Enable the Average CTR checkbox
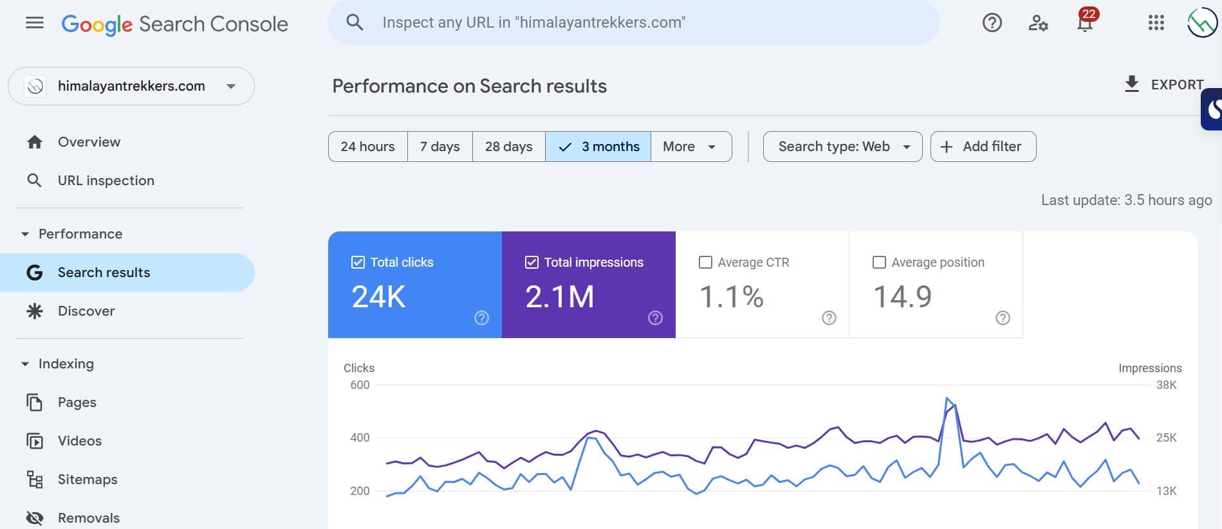The image size is (1222, 529). coord(705,262)
